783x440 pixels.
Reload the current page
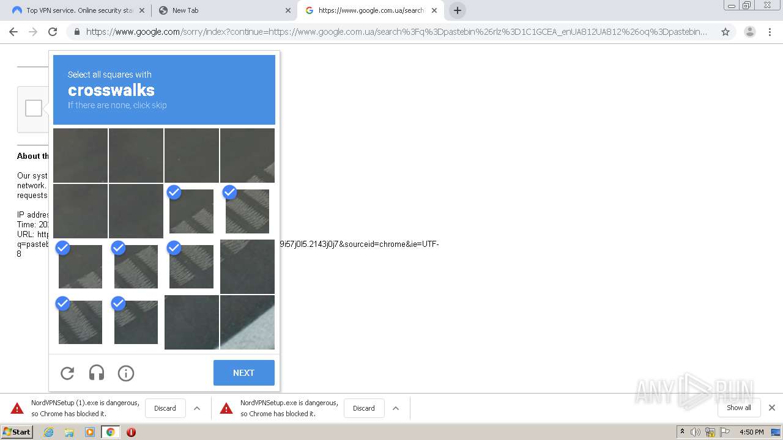tap(53, 32)
